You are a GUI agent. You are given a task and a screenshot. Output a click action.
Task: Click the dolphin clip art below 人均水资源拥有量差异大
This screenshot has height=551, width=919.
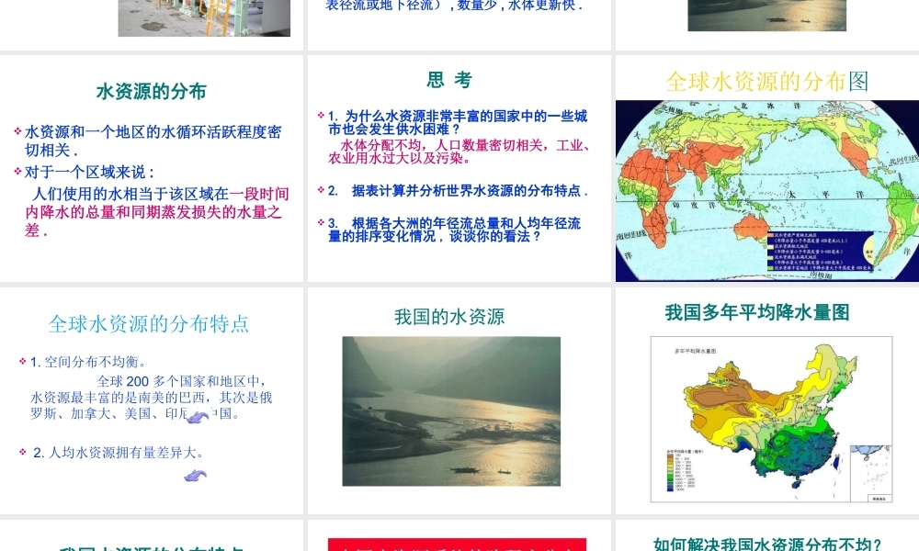coord(195,476)
